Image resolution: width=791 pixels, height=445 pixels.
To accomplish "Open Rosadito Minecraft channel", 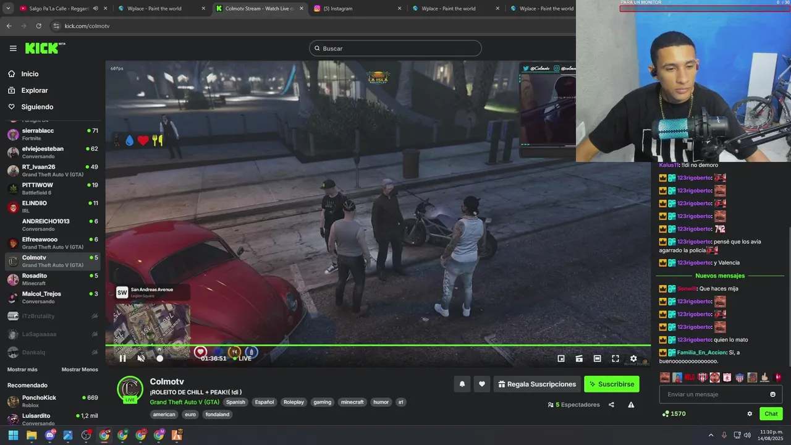I will pos(53,279).
